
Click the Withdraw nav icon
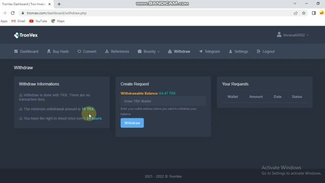point(170,51)
